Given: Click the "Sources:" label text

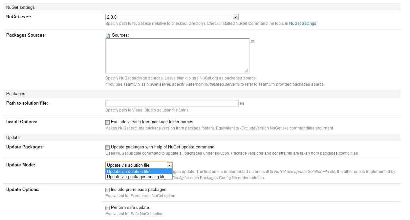Looking at the screenshot, I should (120, 35).
